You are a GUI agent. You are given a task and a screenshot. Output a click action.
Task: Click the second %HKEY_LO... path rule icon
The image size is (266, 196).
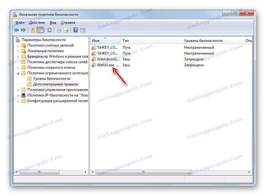click(x=94, y=53)
